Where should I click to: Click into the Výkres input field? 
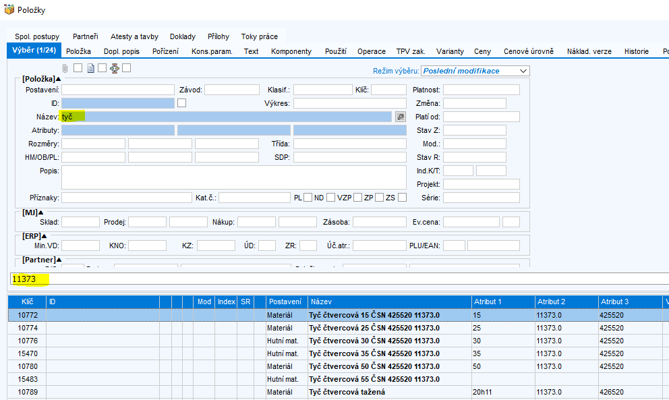(x=349, y=103)
